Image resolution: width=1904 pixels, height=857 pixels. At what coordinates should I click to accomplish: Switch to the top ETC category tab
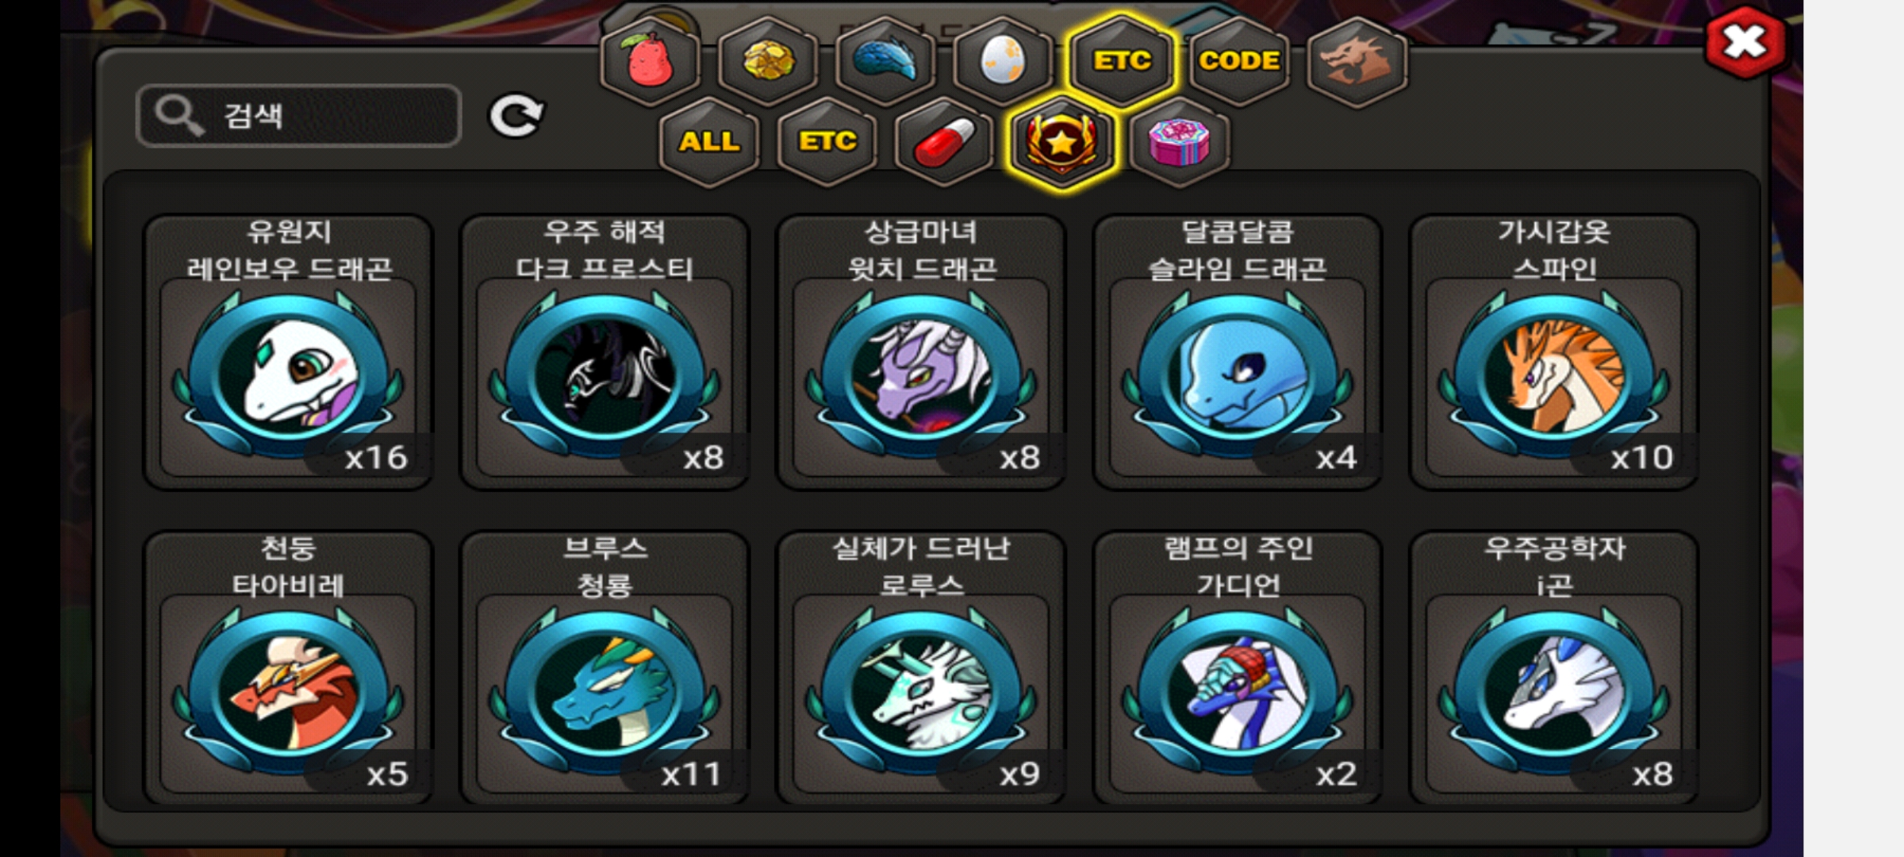(1121, 61)
